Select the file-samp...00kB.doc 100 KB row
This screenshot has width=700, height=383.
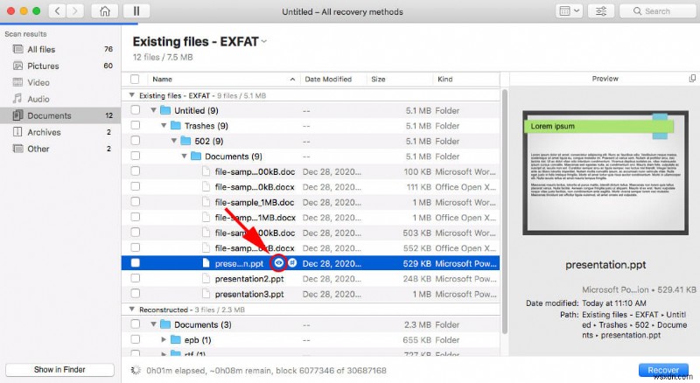pos(311,171)
